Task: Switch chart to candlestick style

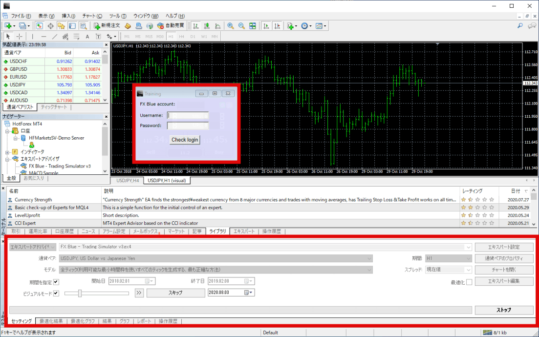Action: 207,26
